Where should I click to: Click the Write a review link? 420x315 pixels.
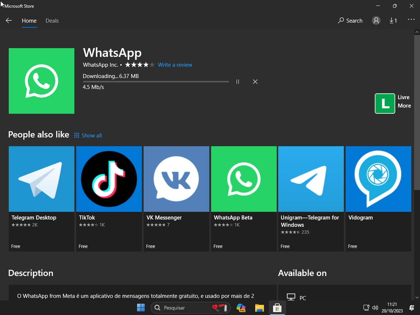(x=175, y=65)
